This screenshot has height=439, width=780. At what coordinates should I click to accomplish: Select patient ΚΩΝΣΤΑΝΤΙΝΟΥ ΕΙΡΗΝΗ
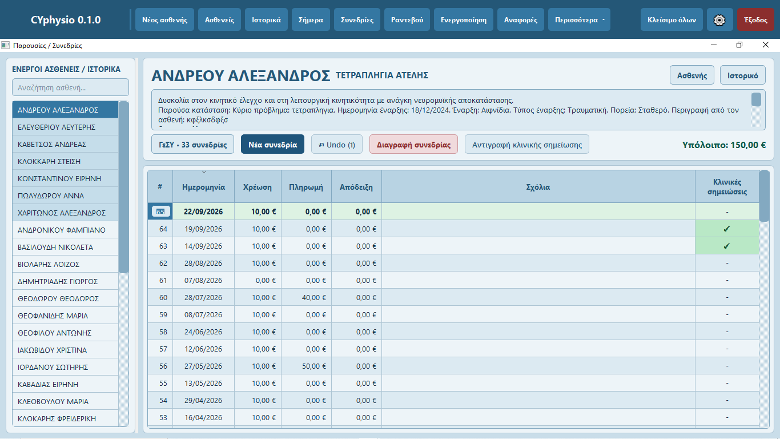tap(65, 178)
